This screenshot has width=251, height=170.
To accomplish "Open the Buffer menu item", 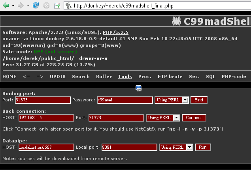I will (104, 77).
